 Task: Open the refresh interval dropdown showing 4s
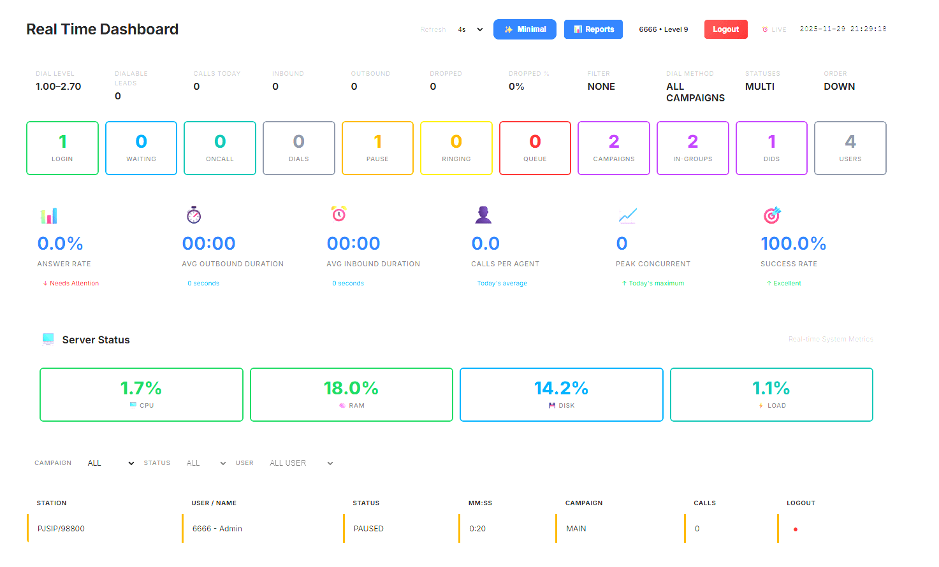coord(469,29)
